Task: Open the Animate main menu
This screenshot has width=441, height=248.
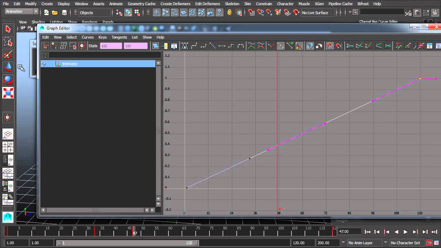Action: [116, 4]
